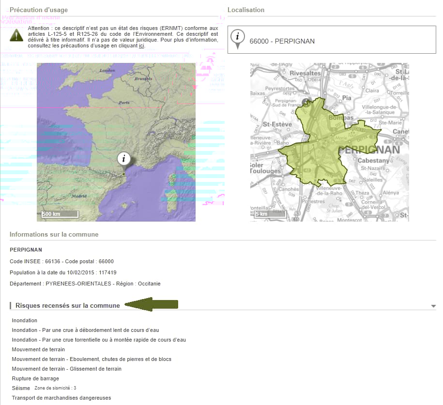Click 'Zone de sismicité : 3' value
This screenshot has height=405, width=443.
(55, 388)
